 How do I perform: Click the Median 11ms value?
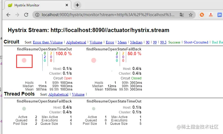(x=42, y=86)
